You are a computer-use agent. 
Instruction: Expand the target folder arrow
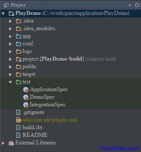point(11,74)
